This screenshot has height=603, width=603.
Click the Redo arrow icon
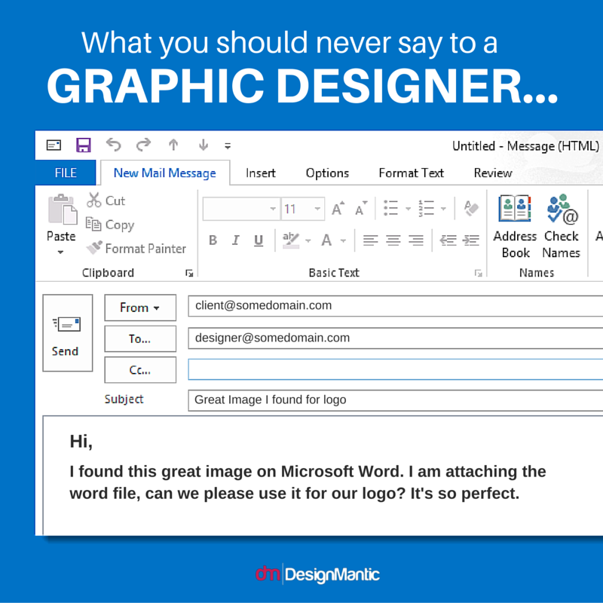click(143, 145)
